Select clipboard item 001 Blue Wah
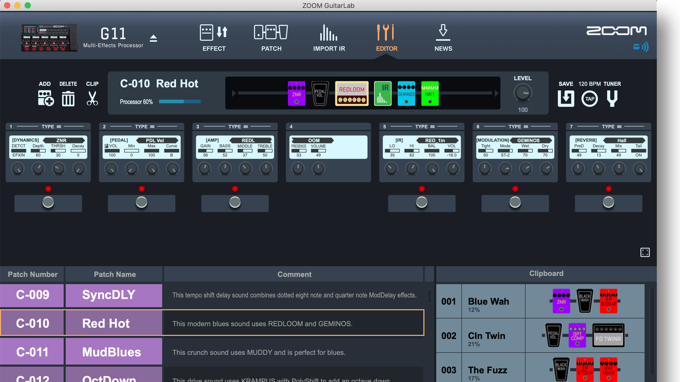Image resolution: width=680 pixels, height=382 pixels. [540, 301]
